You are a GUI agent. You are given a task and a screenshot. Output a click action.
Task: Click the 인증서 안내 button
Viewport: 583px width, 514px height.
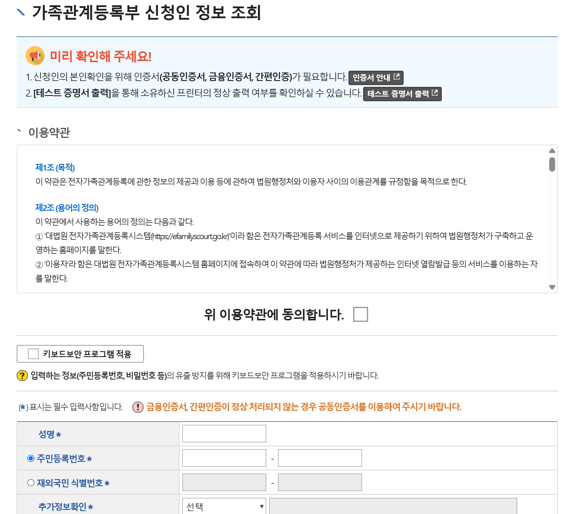(375, 78)
